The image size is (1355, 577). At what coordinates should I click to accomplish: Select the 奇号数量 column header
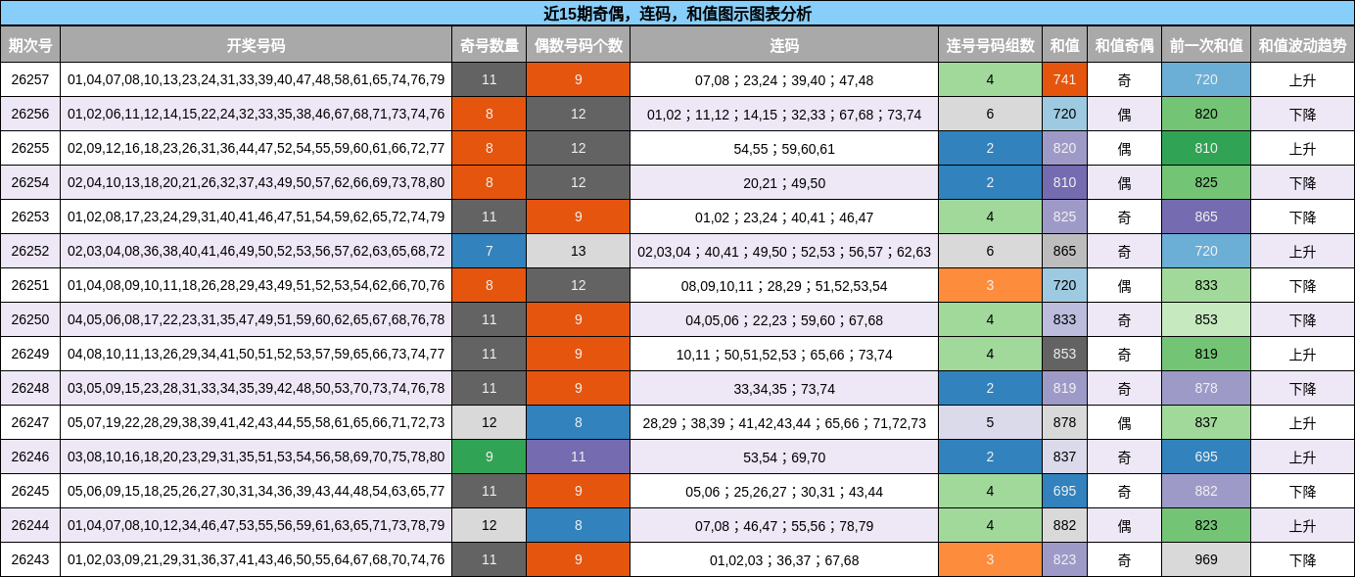[490, 45]
